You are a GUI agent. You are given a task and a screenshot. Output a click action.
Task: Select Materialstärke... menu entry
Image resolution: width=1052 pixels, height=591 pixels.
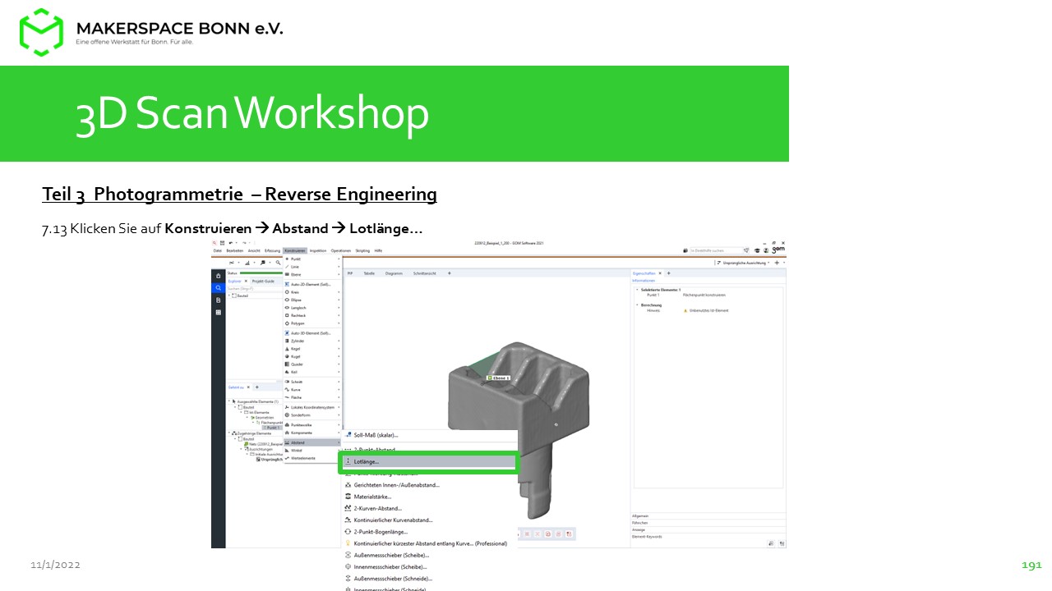(373, 497)
